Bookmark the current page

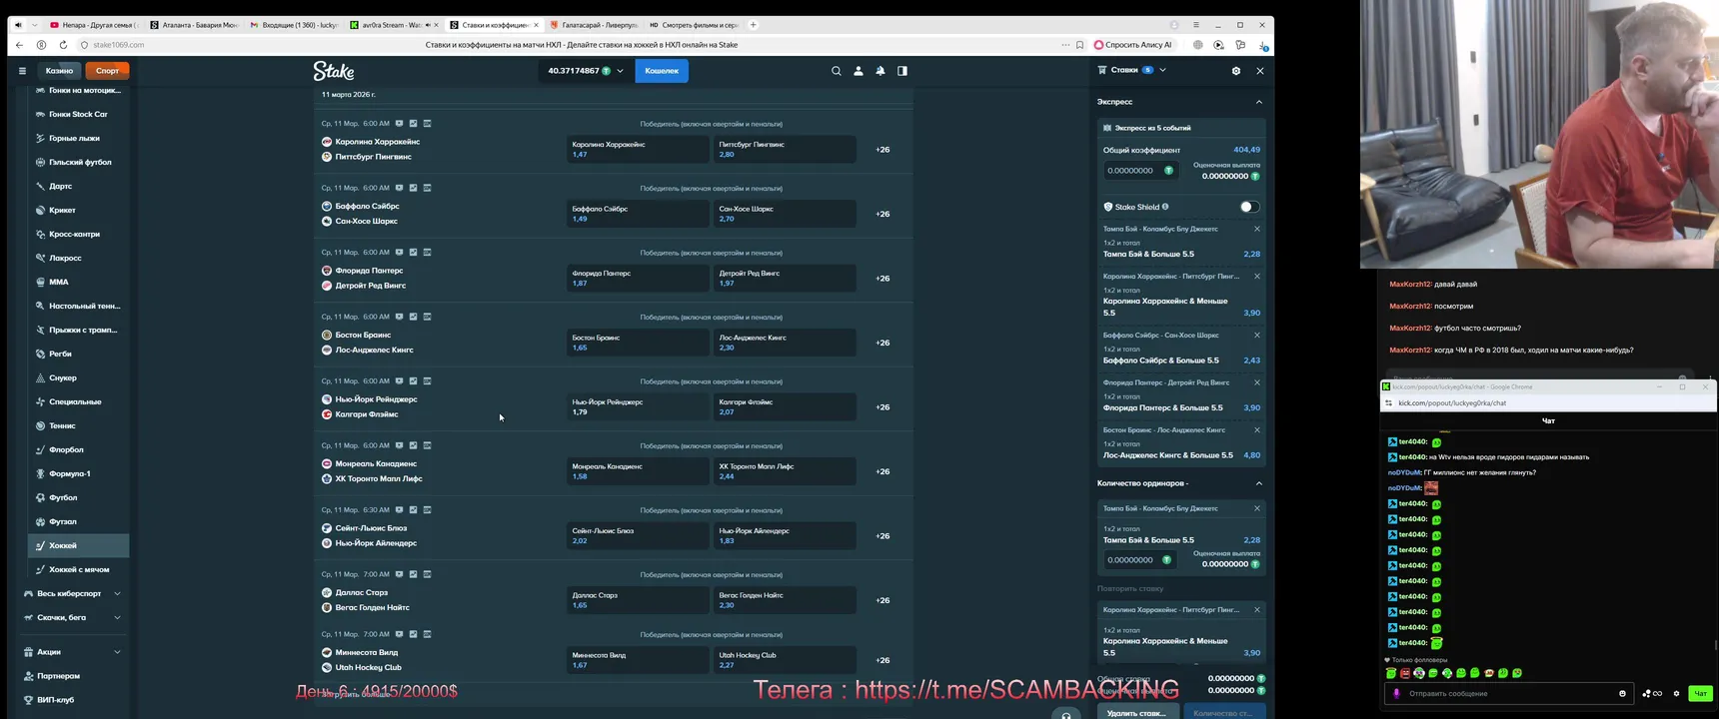click(1079, 45)
